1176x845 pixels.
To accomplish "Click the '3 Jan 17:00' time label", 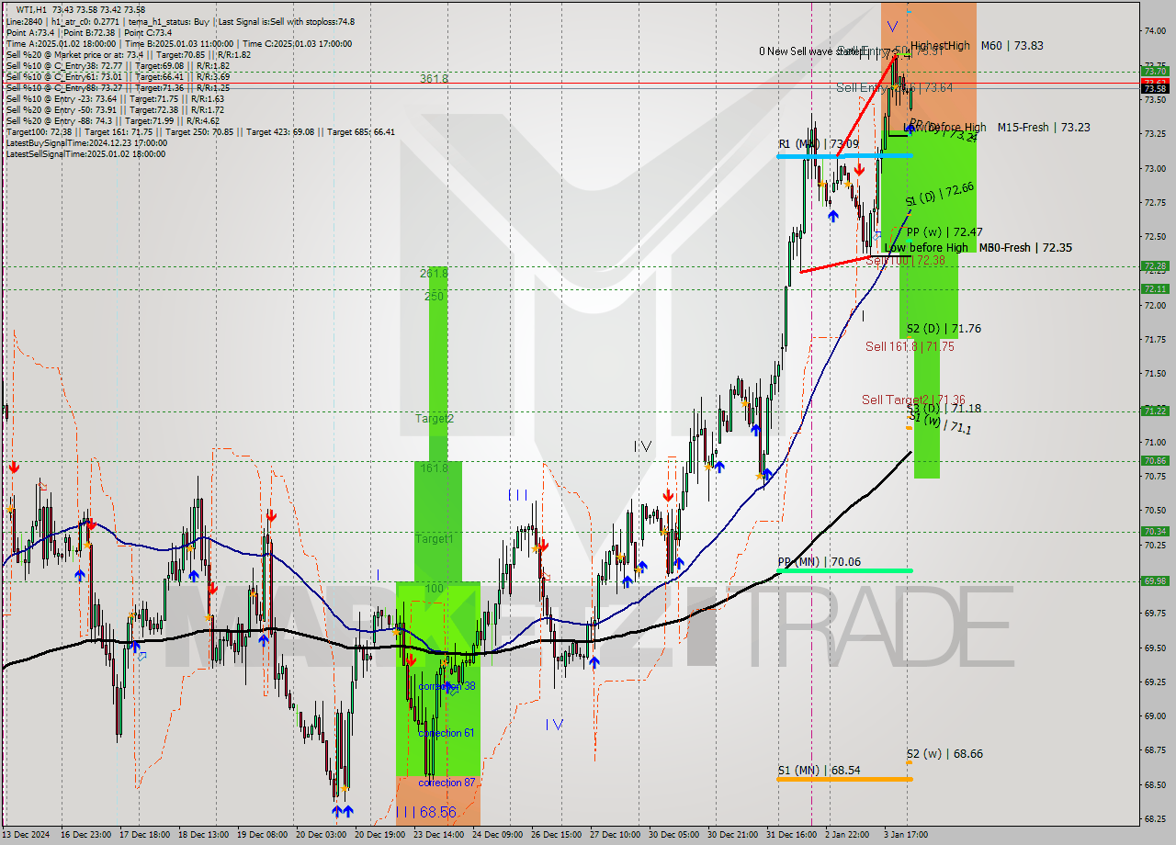I will coord(907,835).
